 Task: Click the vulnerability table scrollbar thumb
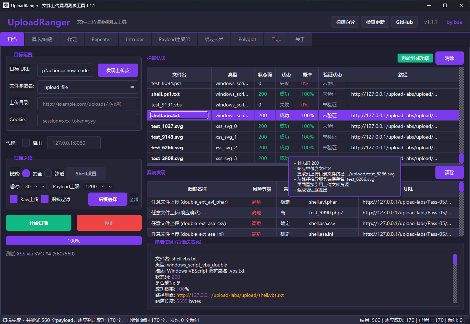(x=461, y=187)
